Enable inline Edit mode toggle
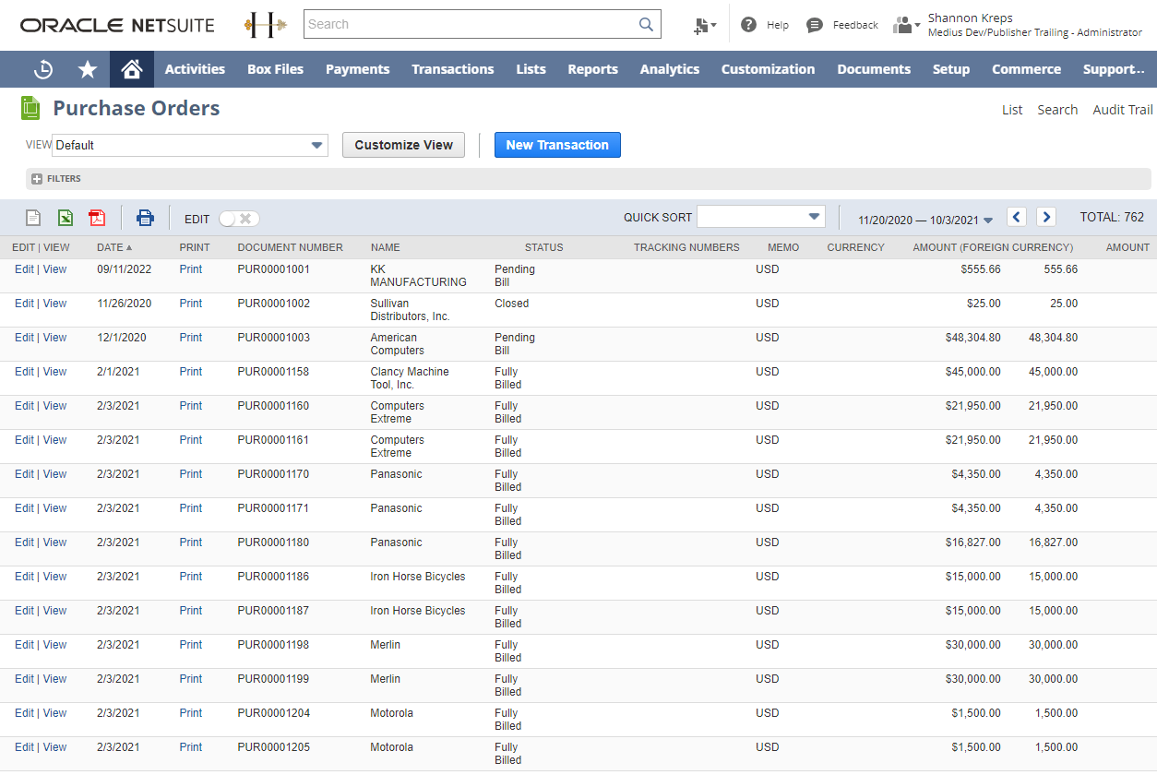Screen dimensions: 1157x775 [x=238, y=219]
